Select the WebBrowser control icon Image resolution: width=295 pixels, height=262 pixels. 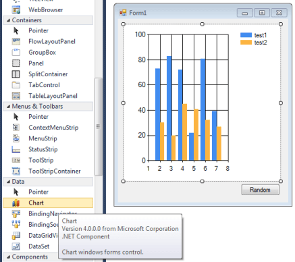(x=16, y=9)
